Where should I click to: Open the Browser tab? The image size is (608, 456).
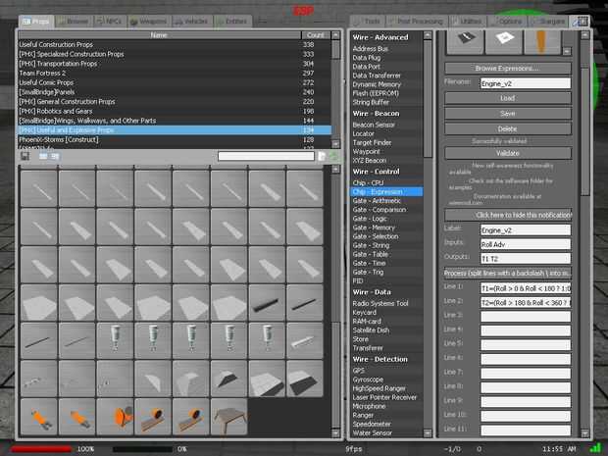coord(74,22)
